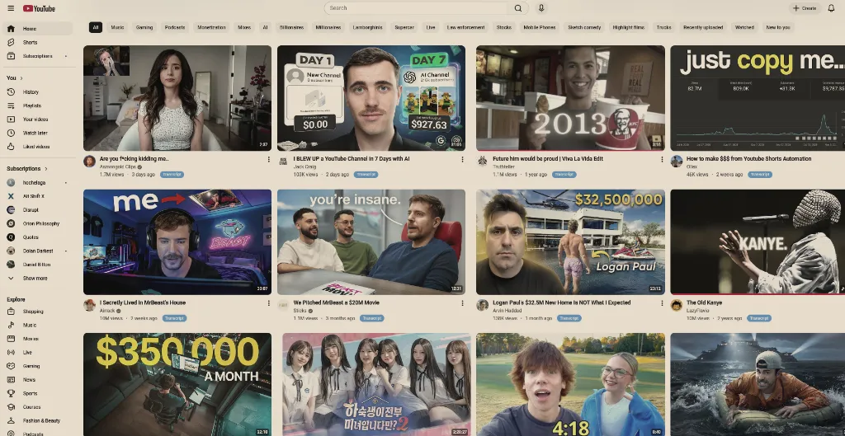Open the hamburger guide menu
This screenshot has width=845, height=436.
(11, 8)
